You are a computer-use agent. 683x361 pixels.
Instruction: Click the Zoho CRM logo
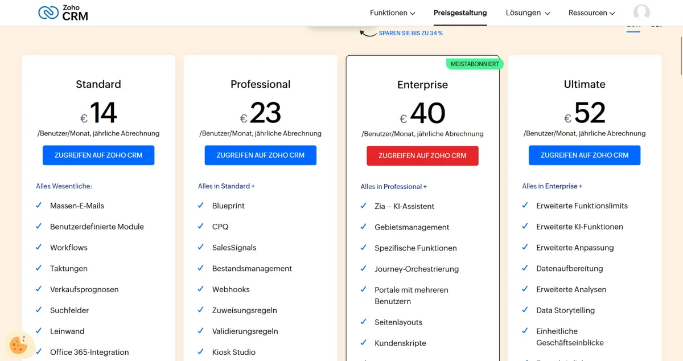click(x=63, y=12)
